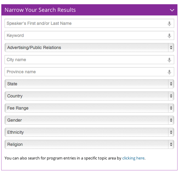Click microphone icon in Province name field
183x174 pixels.
click(169, 72)
